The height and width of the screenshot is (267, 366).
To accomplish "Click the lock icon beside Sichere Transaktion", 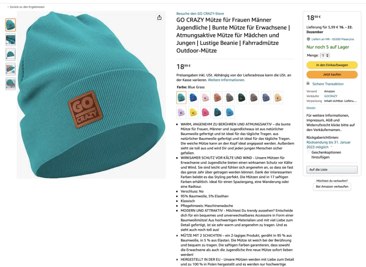I will [308, 84].
